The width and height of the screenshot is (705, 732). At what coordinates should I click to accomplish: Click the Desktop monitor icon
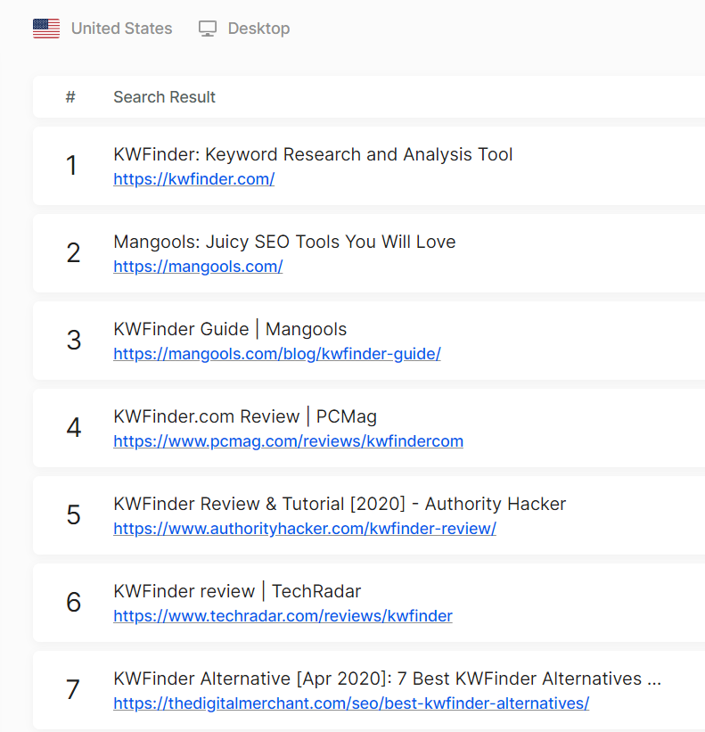tap(208, 29)
